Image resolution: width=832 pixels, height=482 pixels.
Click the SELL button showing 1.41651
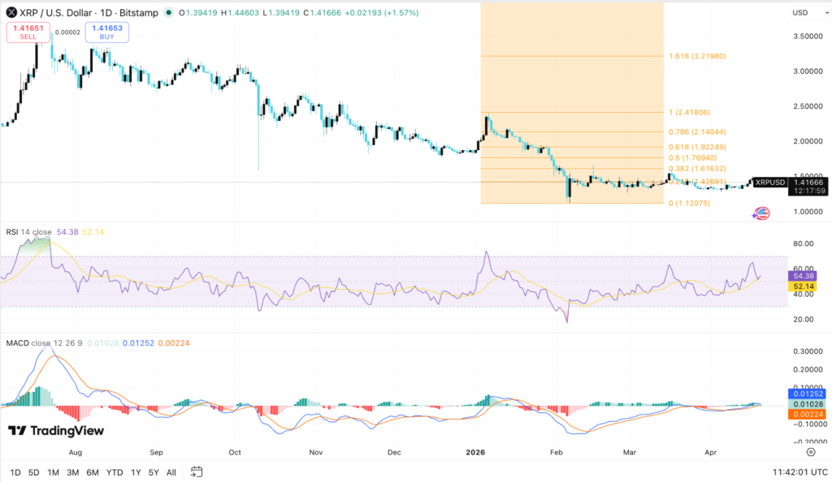(x=28, y=33)
